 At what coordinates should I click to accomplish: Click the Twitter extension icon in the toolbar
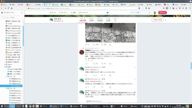pyautogui.click(x=183, y=8)
